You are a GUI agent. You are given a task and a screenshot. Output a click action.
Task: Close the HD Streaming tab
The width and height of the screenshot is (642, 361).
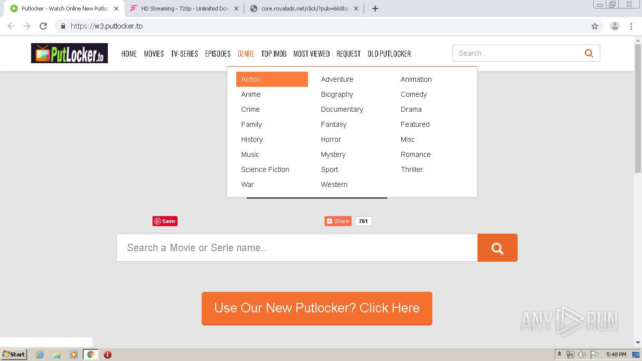click(x=236, y=9)
